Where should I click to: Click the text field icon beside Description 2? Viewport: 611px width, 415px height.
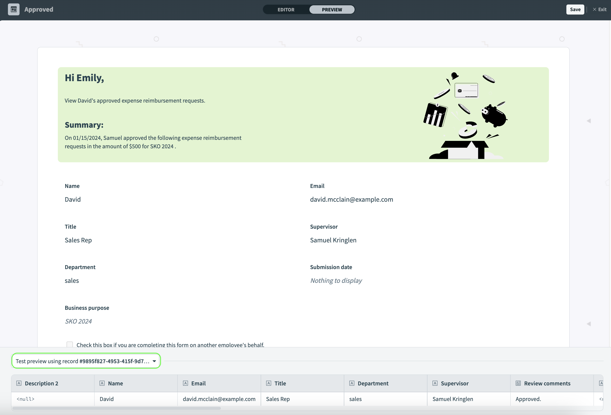coord(19,383)
